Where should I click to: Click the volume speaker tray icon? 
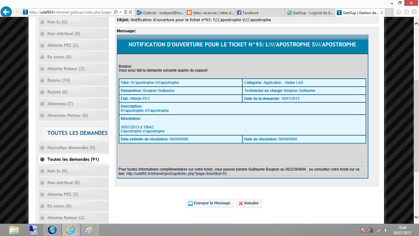coord(385,230)
